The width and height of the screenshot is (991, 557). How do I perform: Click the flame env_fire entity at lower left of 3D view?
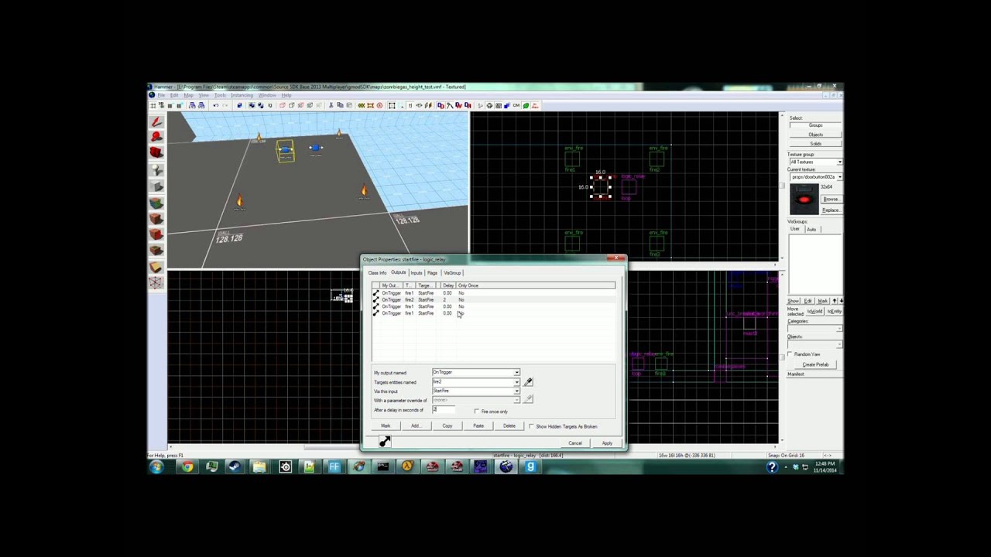239,201
